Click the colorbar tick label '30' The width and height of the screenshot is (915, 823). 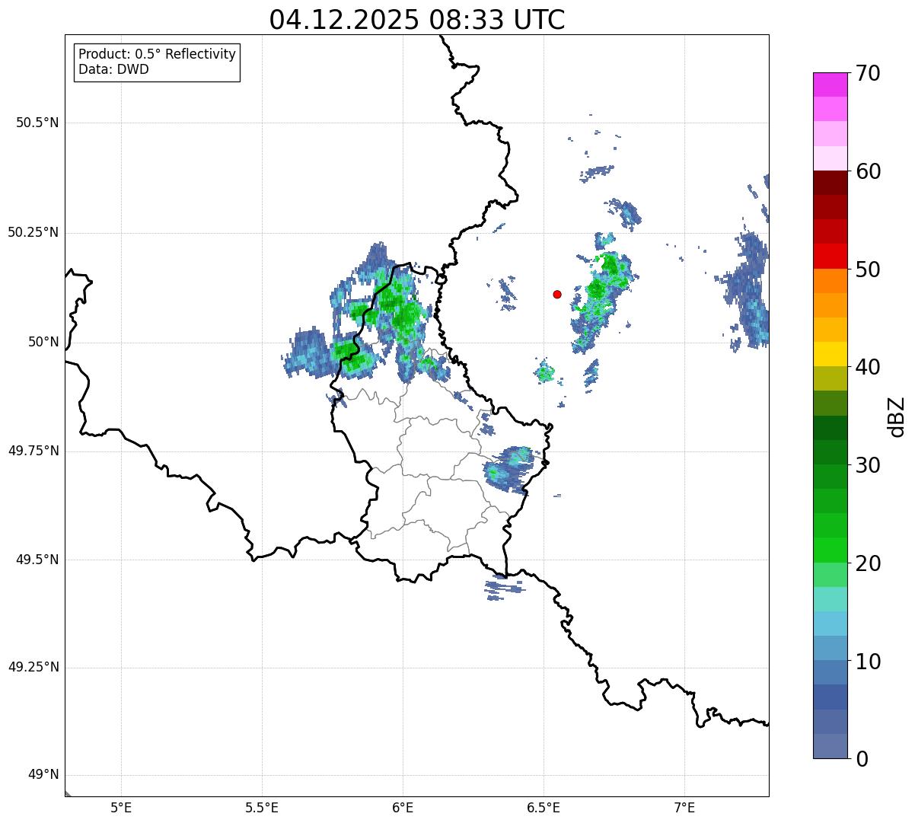coord(867,465)
